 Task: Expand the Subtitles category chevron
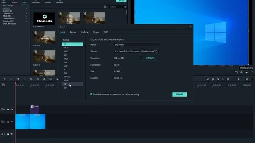coord(26,21)
